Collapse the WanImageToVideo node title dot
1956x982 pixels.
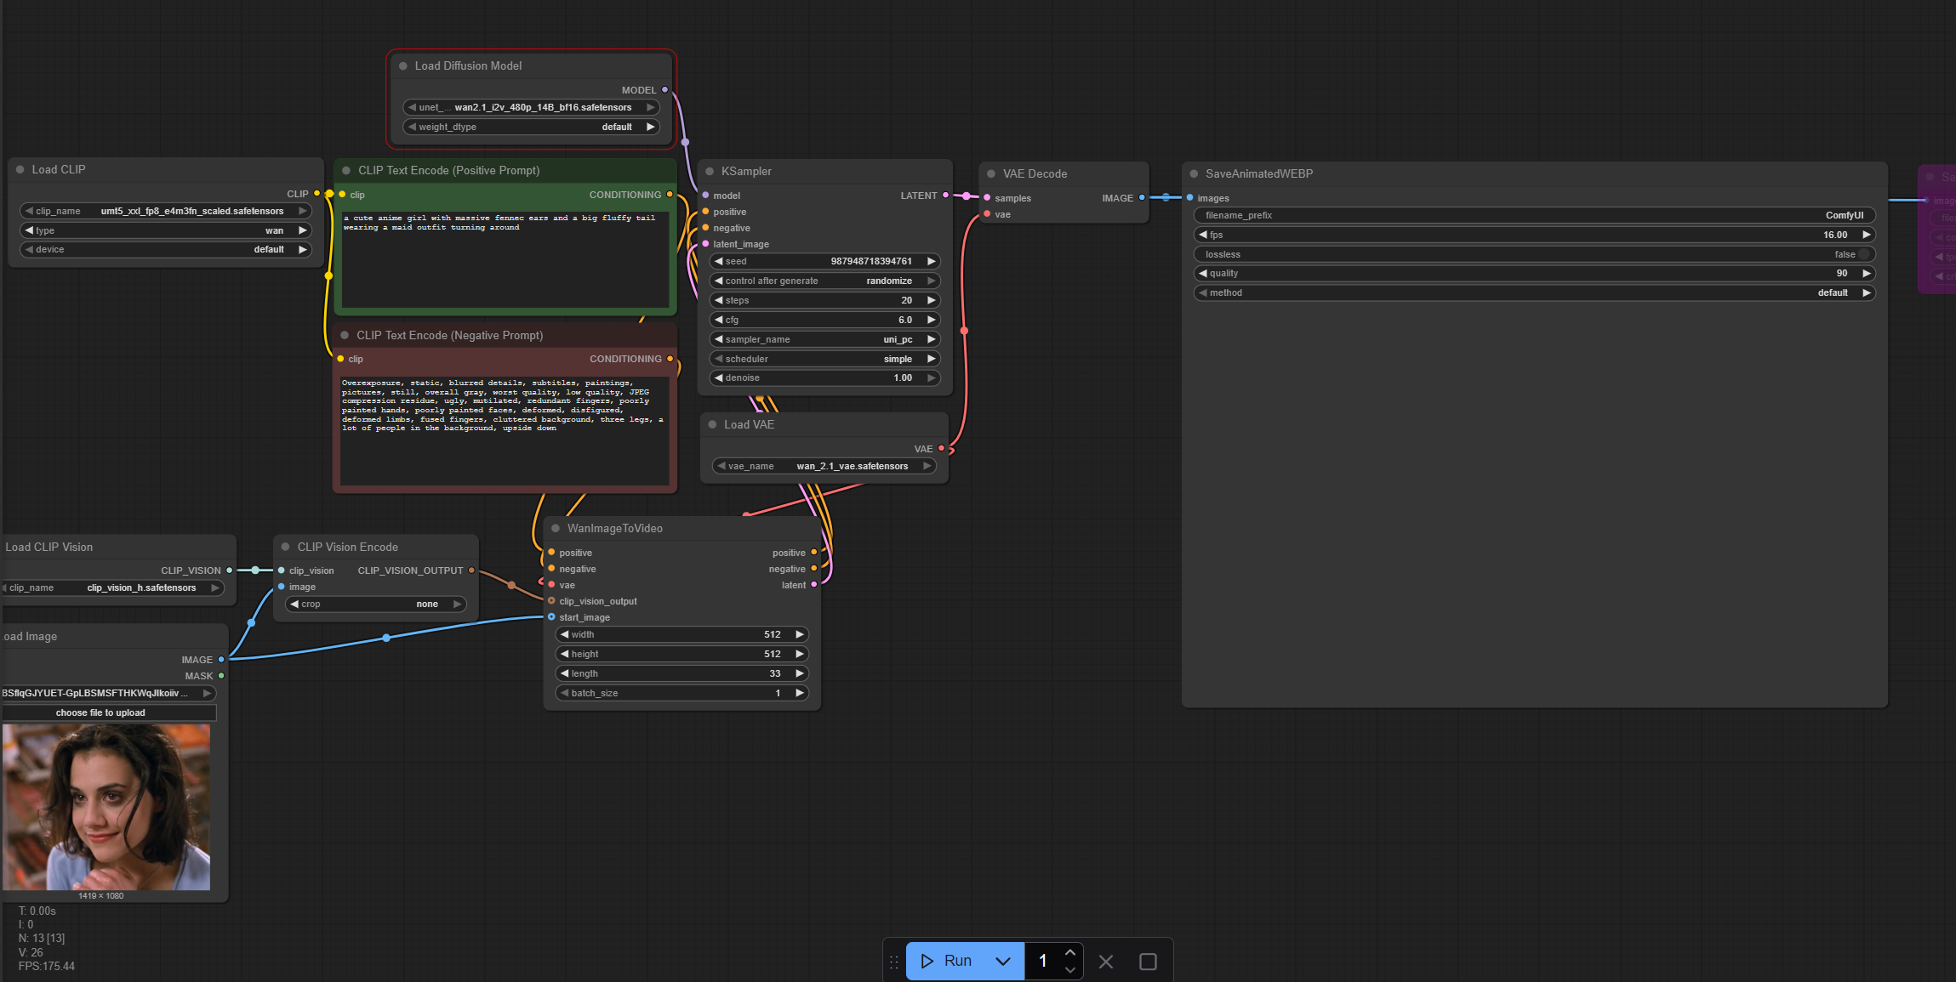click(x=556, y=529)
